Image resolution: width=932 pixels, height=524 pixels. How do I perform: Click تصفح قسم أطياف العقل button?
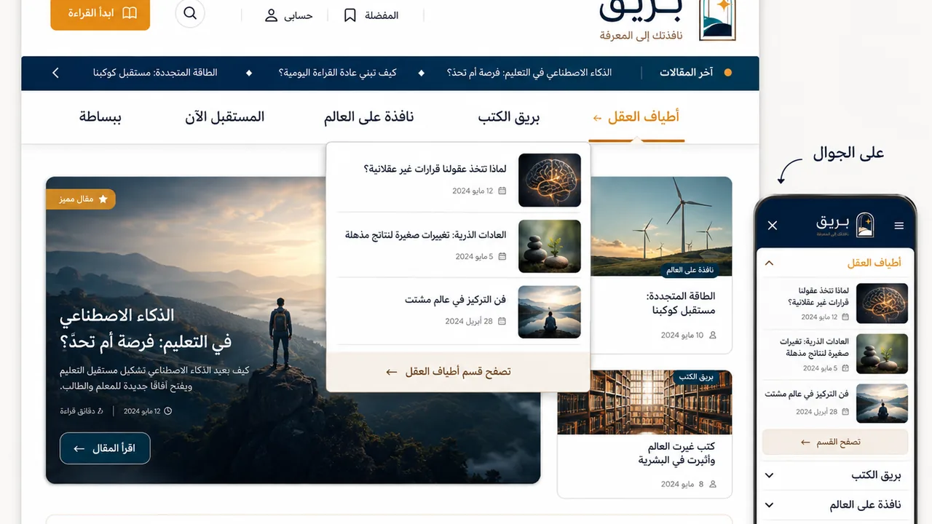[x=458, y=372]
